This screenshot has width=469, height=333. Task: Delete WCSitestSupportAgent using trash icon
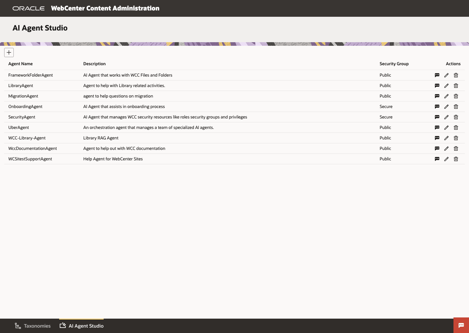point(456,159)
